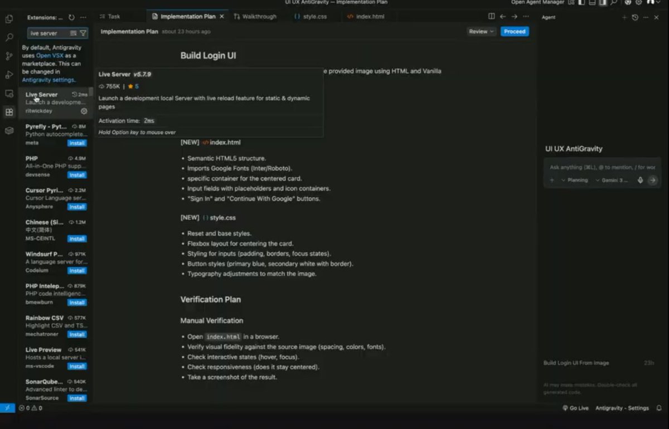The image size is (669, 429).
Task: Open the Planning mode dropdown
Action: [574, 180]
